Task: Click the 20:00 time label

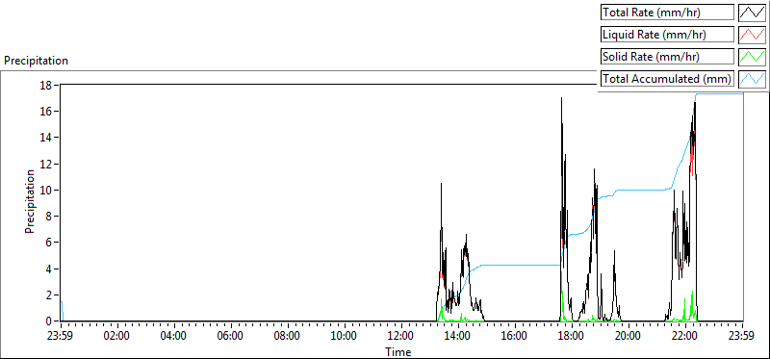Action: click(629, 337)
